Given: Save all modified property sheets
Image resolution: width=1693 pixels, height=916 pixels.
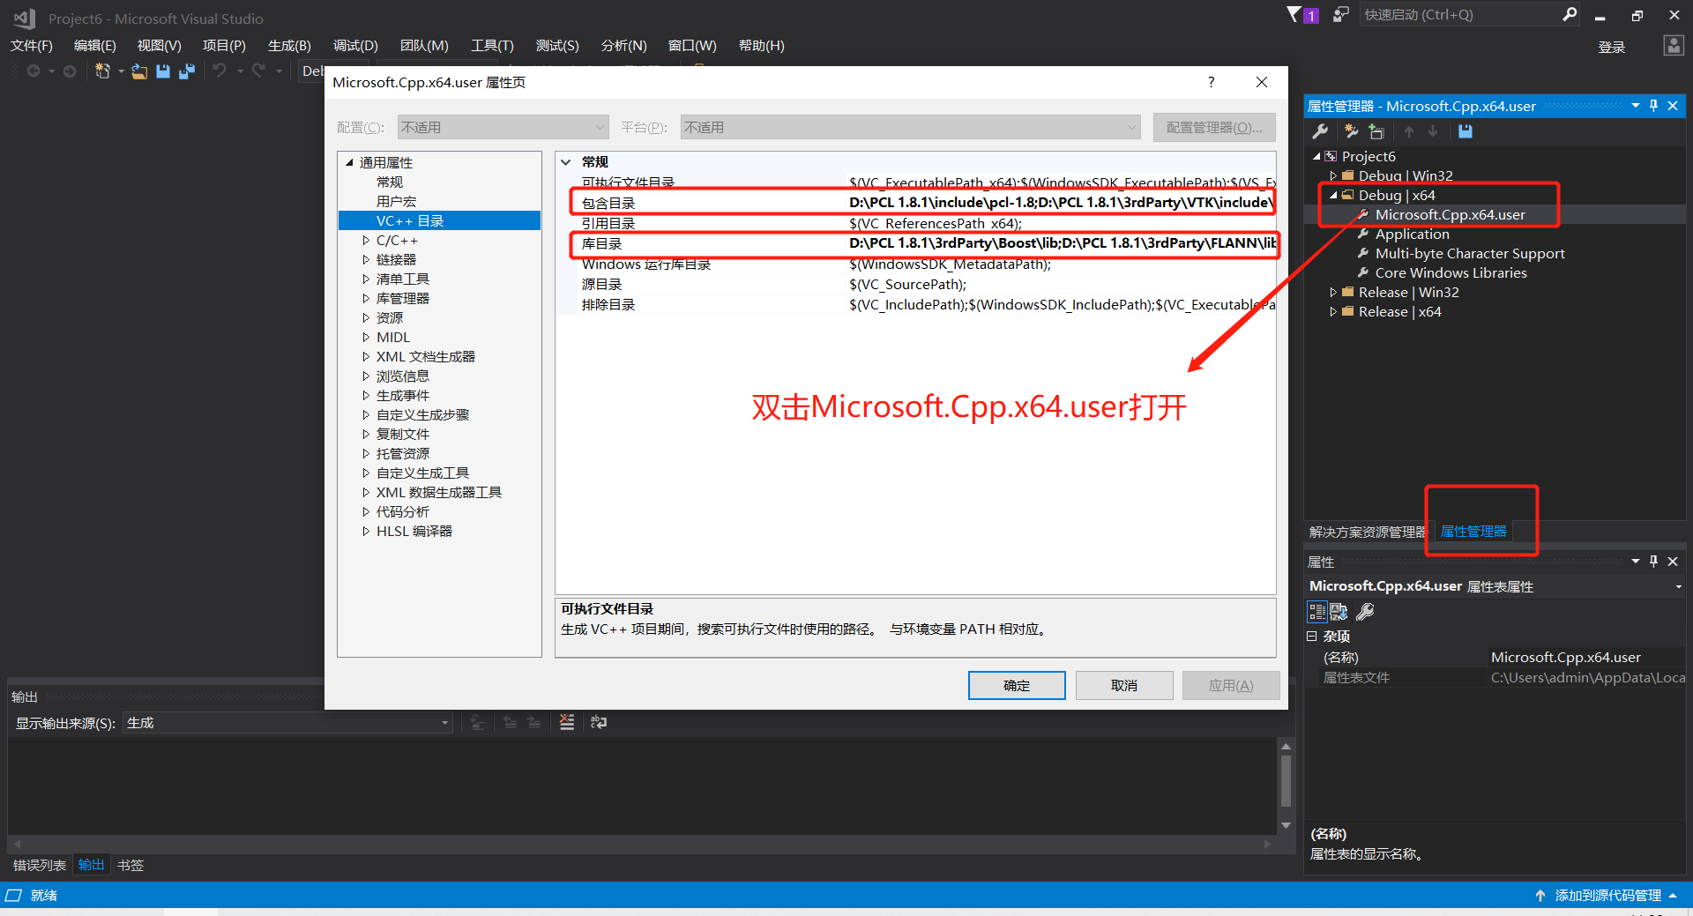Looking at the screenshot, I should [1465, 132].
